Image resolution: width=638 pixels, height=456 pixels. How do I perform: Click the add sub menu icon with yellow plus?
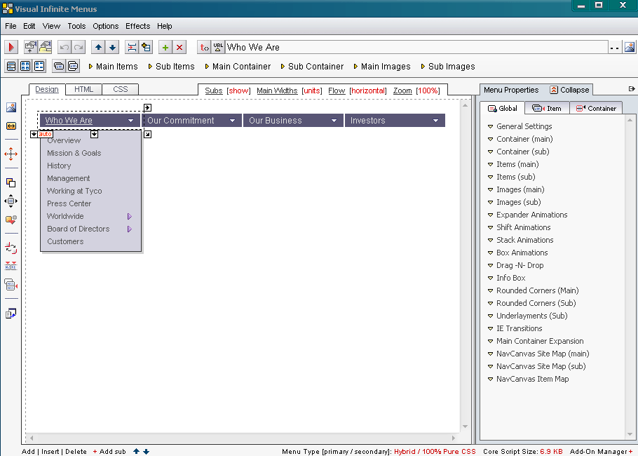point(146,47)
